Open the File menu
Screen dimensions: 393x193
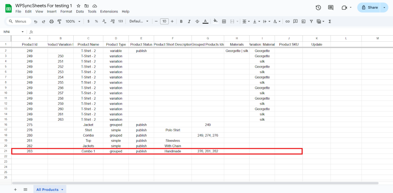tap(18, 11)
